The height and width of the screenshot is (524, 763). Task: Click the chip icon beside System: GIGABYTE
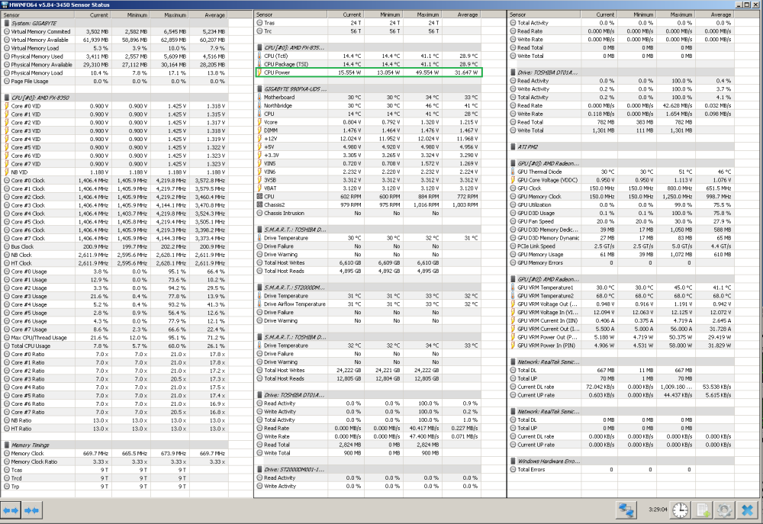7,24
